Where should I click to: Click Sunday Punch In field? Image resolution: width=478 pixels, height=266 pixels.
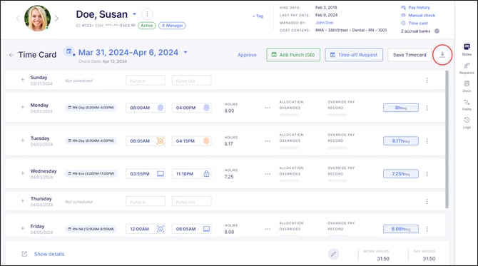click(x=146, y=81)
